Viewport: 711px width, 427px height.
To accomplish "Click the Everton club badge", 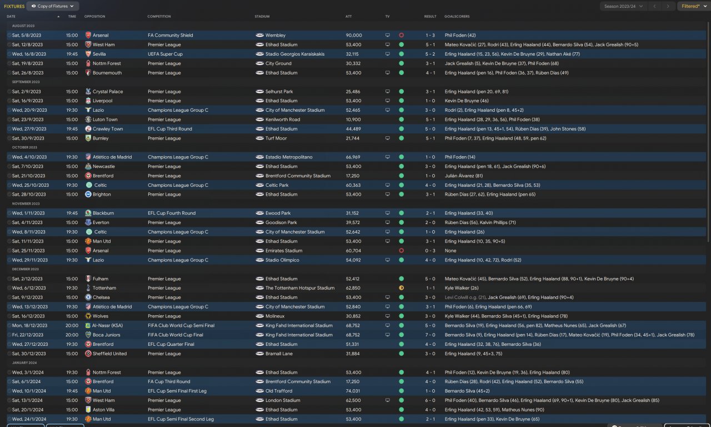I will click(x=88, y=222).
